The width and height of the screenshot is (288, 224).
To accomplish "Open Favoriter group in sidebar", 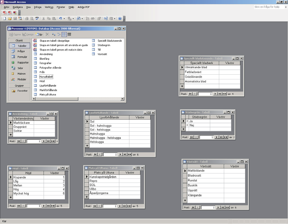I will pyautogui.click(x=19, y=91).
